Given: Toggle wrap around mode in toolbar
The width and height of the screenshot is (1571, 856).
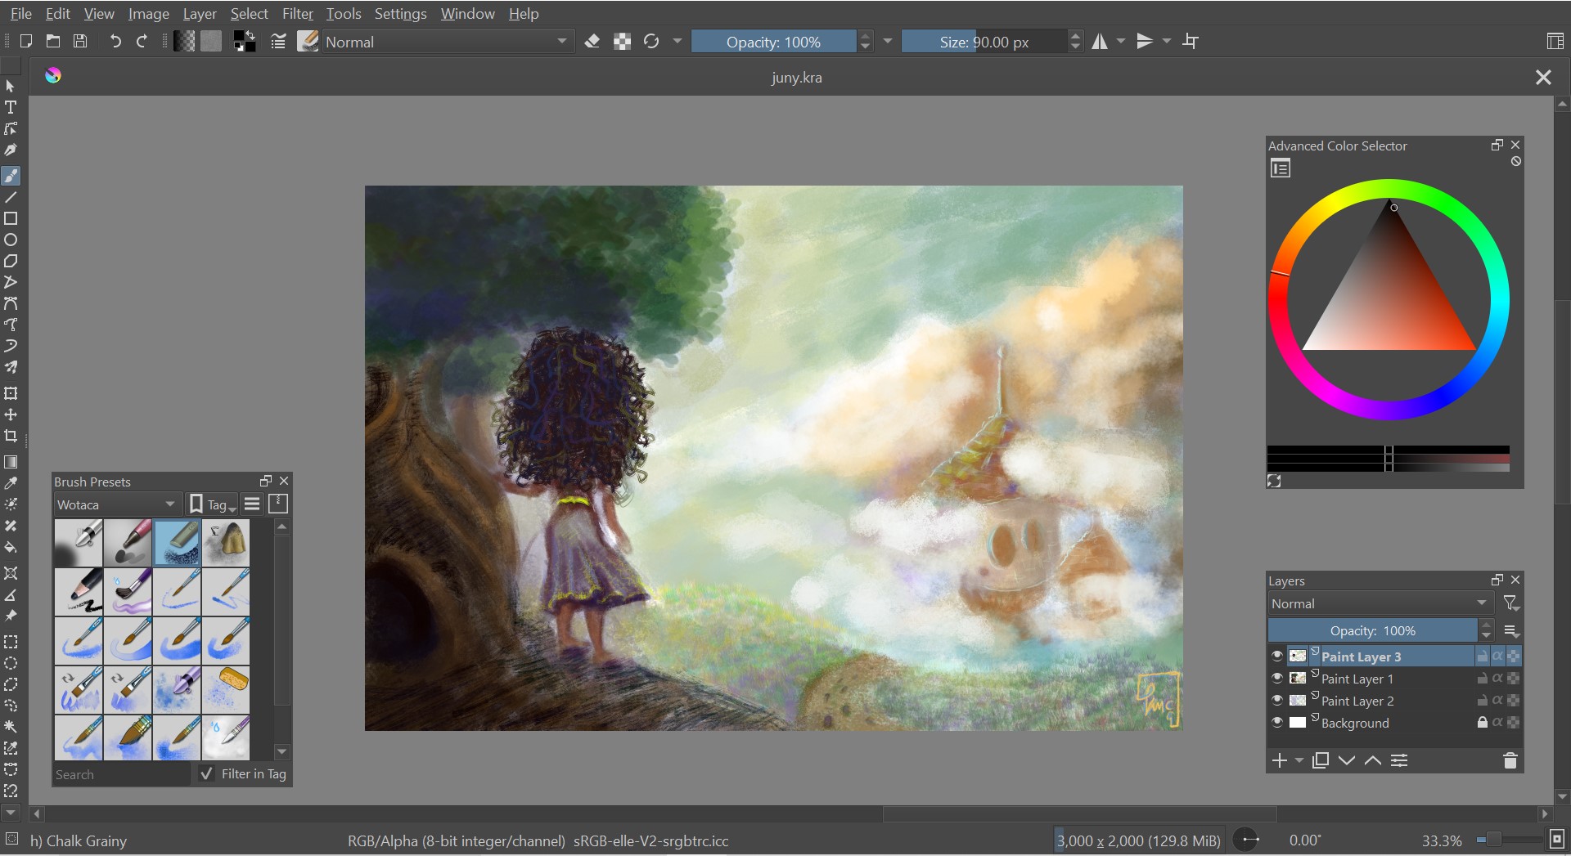Looking at the screenshot, I should 1191,41.
